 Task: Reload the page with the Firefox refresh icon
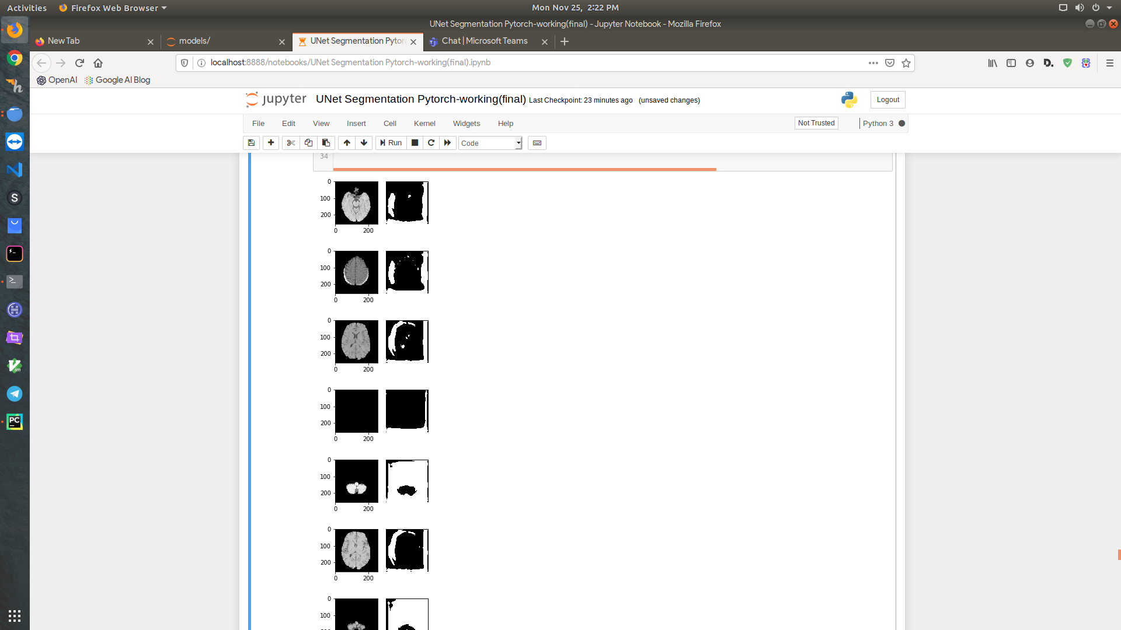point(79,63)
